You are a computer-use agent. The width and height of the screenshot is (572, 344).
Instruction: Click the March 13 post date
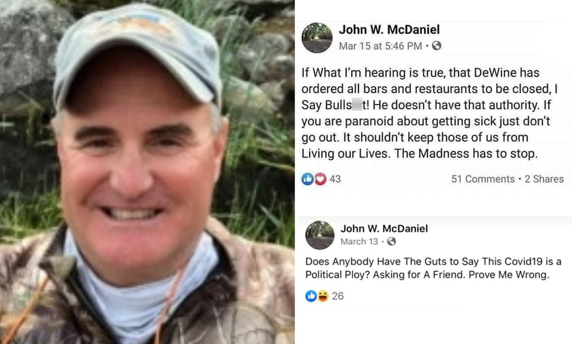359,241
